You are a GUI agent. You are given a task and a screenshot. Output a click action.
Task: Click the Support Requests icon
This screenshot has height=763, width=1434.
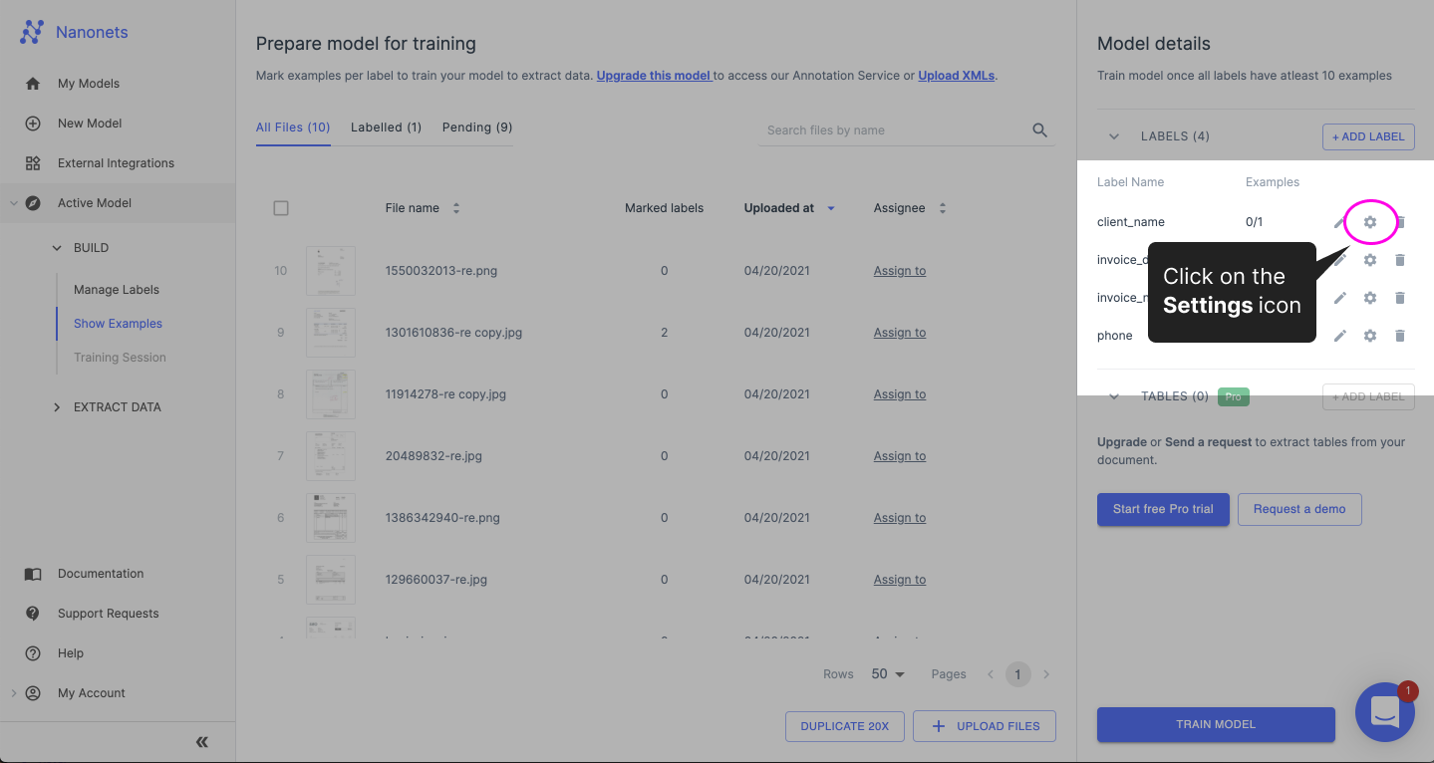point(33,614)
